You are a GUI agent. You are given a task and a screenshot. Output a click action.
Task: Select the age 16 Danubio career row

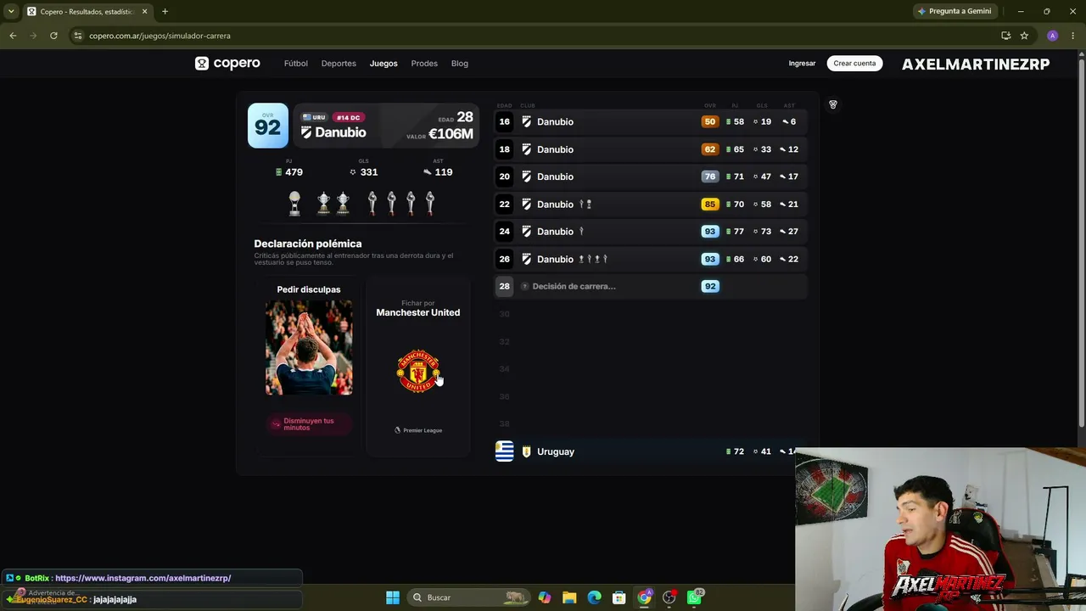(x=651, y=121)
